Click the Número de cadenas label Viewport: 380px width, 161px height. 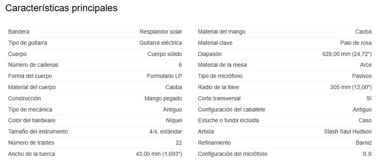point(33,65)
